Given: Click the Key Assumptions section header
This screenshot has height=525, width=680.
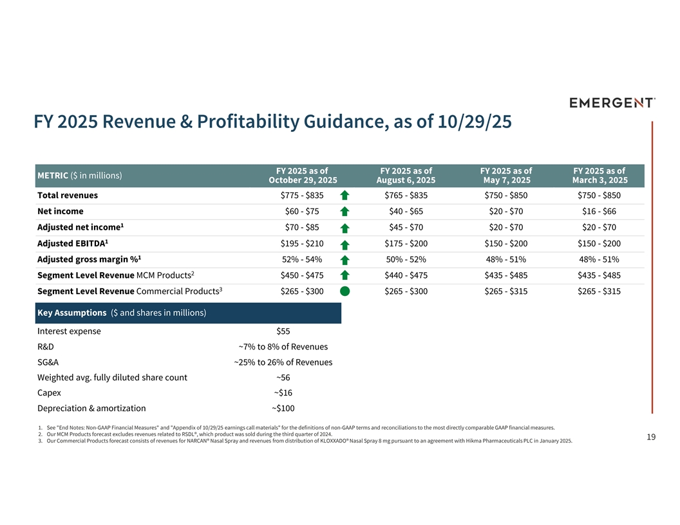Looking at the screenshot, I should [122, 313].
